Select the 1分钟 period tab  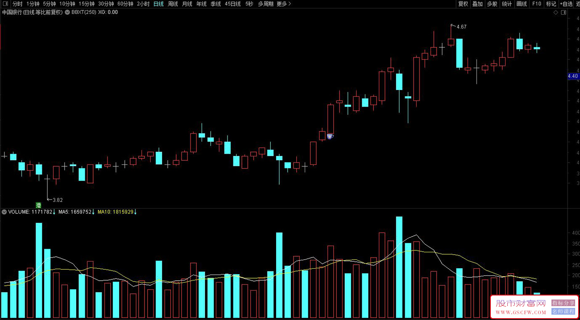(x=33, y=4)
